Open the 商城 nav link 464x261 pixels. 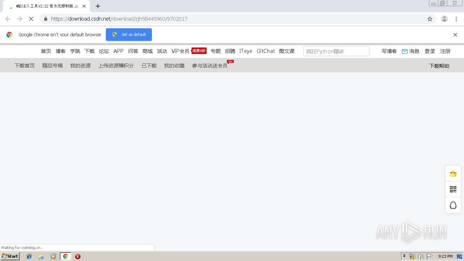[x=148, y=51]
